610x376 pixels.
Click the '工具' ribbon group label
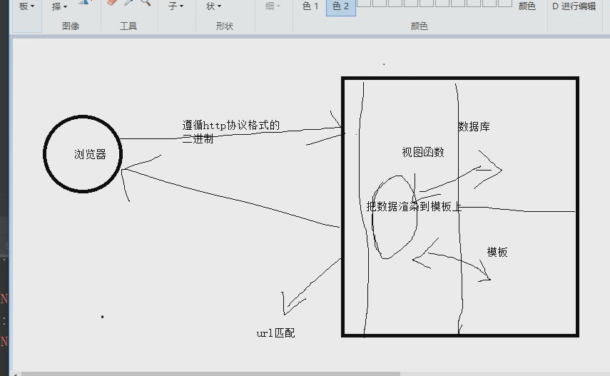tap(128, 26)
